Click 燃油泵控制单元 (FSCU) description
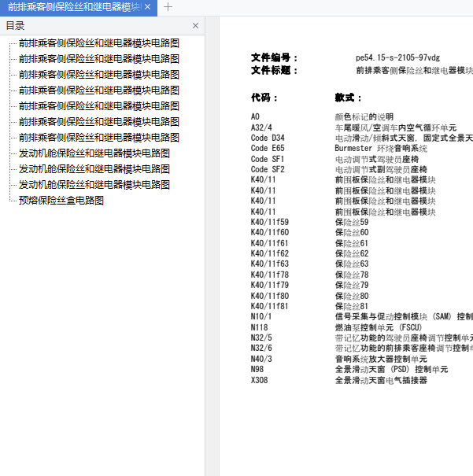473x476 pixels. pos(379,328)
